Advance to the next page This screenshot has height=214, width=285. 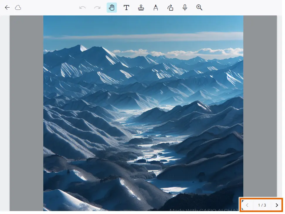[x=277, y=205]
